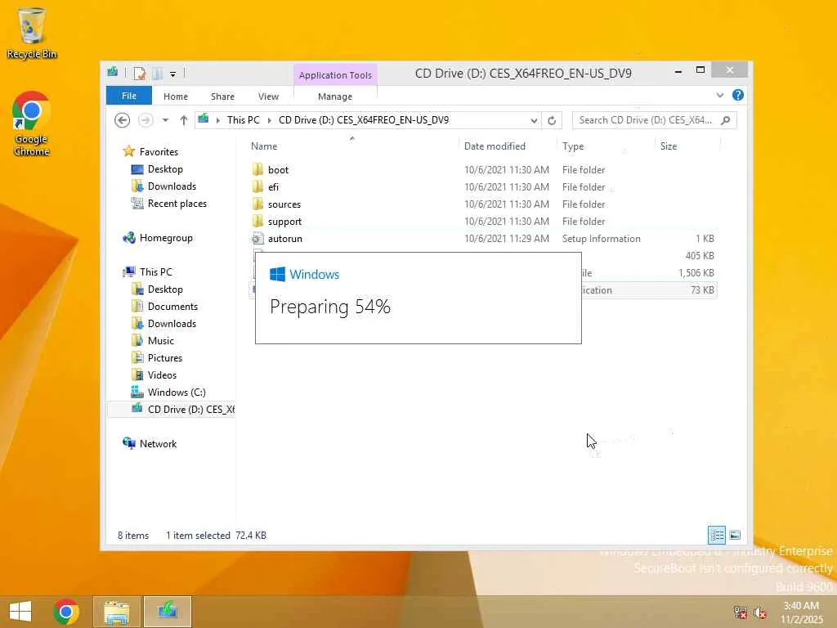Open Videos under This PC
Viewport: 837px width, 628px height.
(x=162, y=375)
